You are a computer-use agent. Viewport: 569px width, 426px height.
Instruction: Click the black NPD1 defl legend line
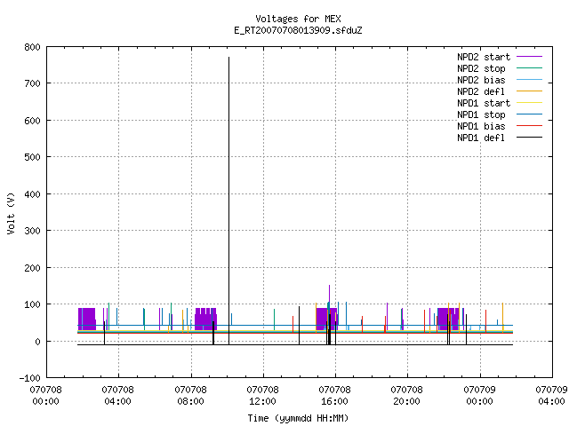tap(530, 138)
